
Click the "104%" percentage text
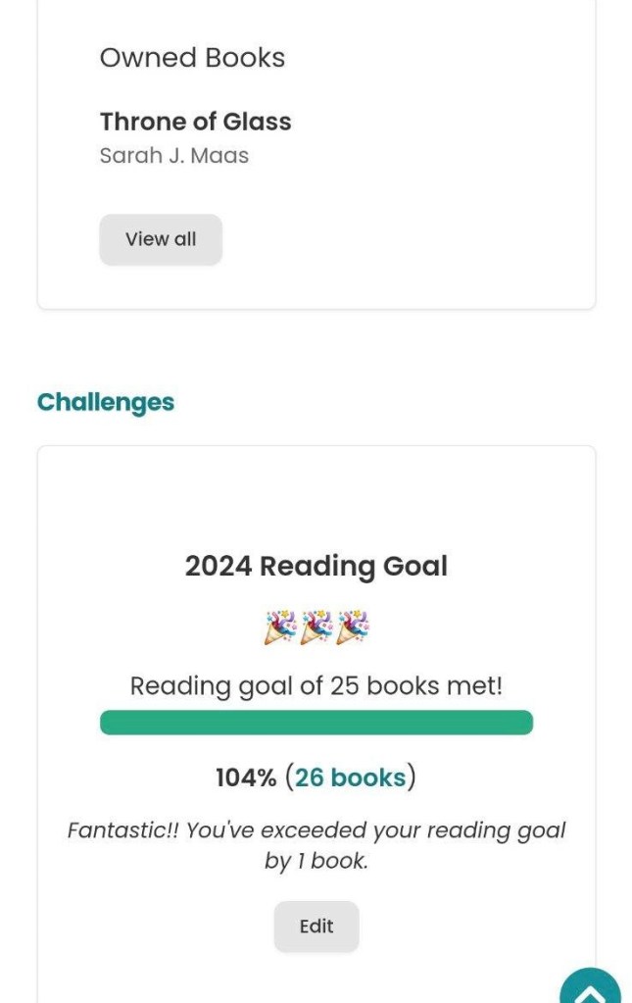[x=246, y=778]
